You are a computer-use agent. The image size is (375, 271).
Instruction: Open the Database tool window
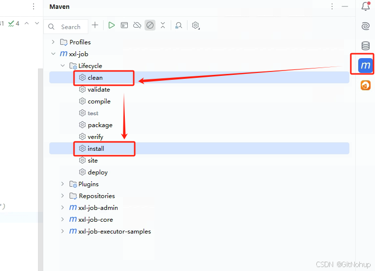pyautogui.click(x=366, y=46)
